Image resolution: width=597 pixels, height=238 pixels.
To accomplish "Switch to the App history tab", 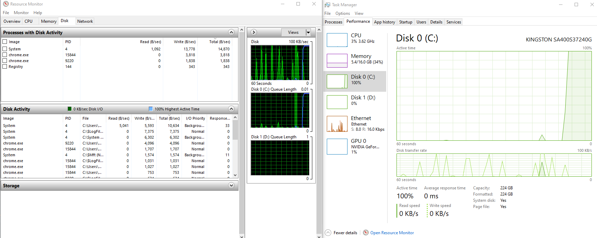I will [x=384, y=22].
